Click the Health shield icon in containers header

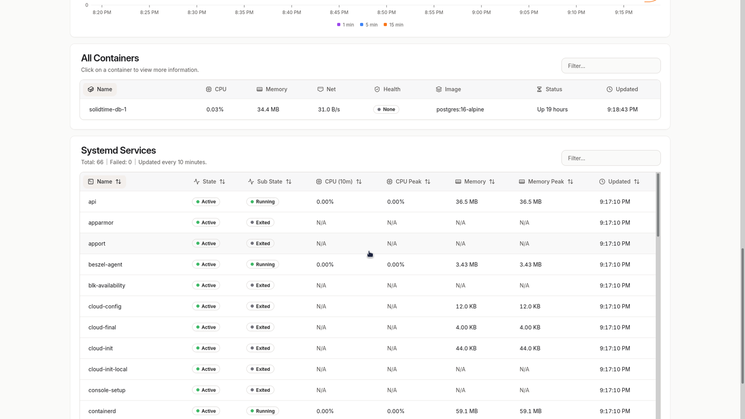pos(377,89)
